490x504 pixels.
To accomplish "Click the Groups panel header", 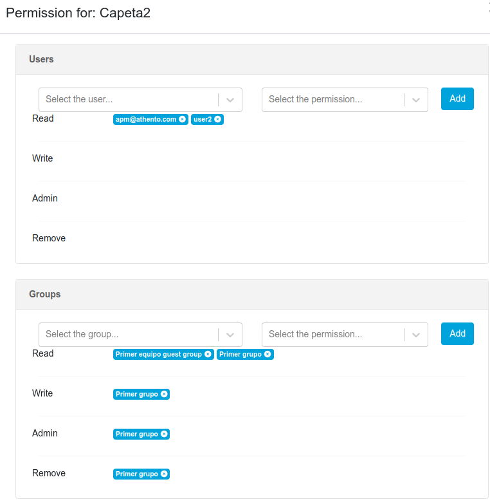I will pos(251,294).
